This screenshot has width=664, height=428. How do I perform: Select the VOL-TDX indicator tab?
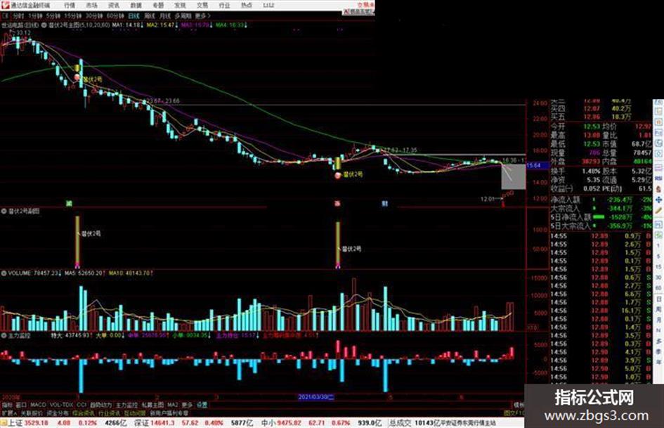61,405
